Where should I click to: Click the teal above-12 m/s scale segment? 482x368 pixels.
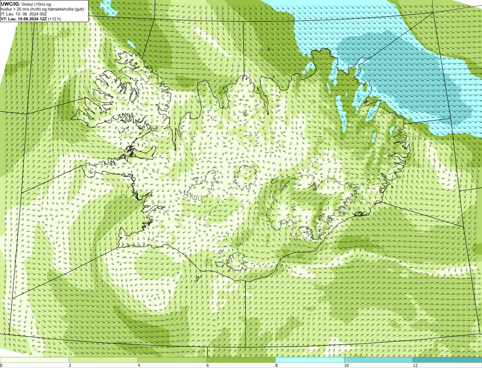click(x=447, y=360)
